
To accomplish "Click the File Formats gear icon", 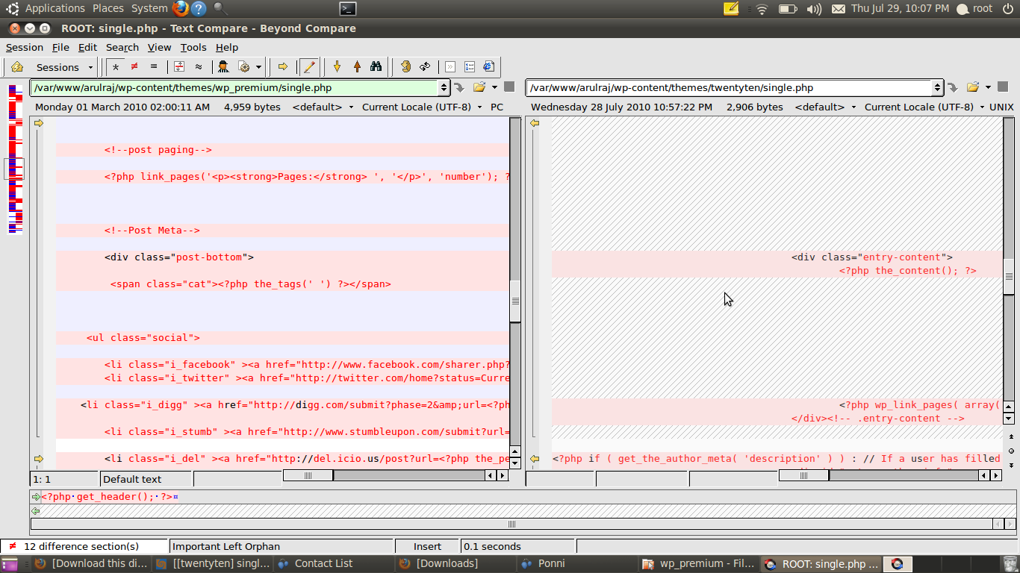I will 243,67.
